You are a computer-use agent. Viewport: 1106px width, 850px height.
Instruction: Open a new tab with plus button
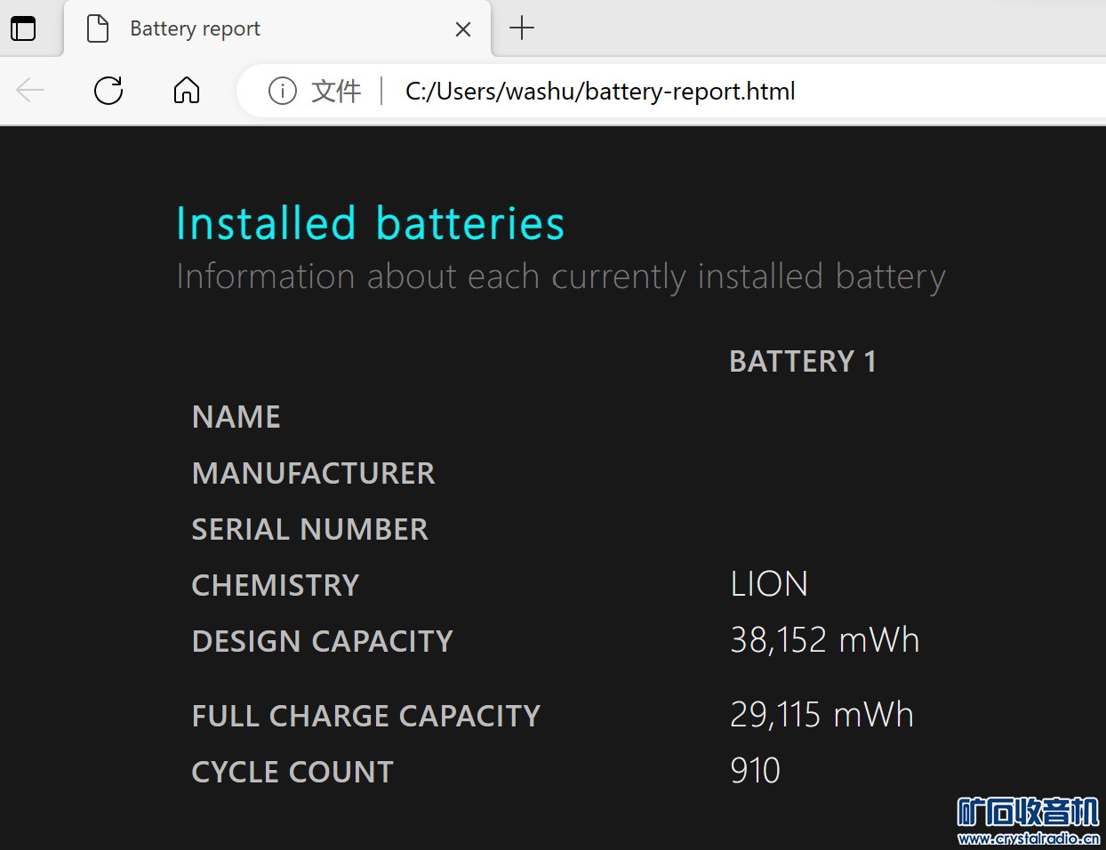522,28
